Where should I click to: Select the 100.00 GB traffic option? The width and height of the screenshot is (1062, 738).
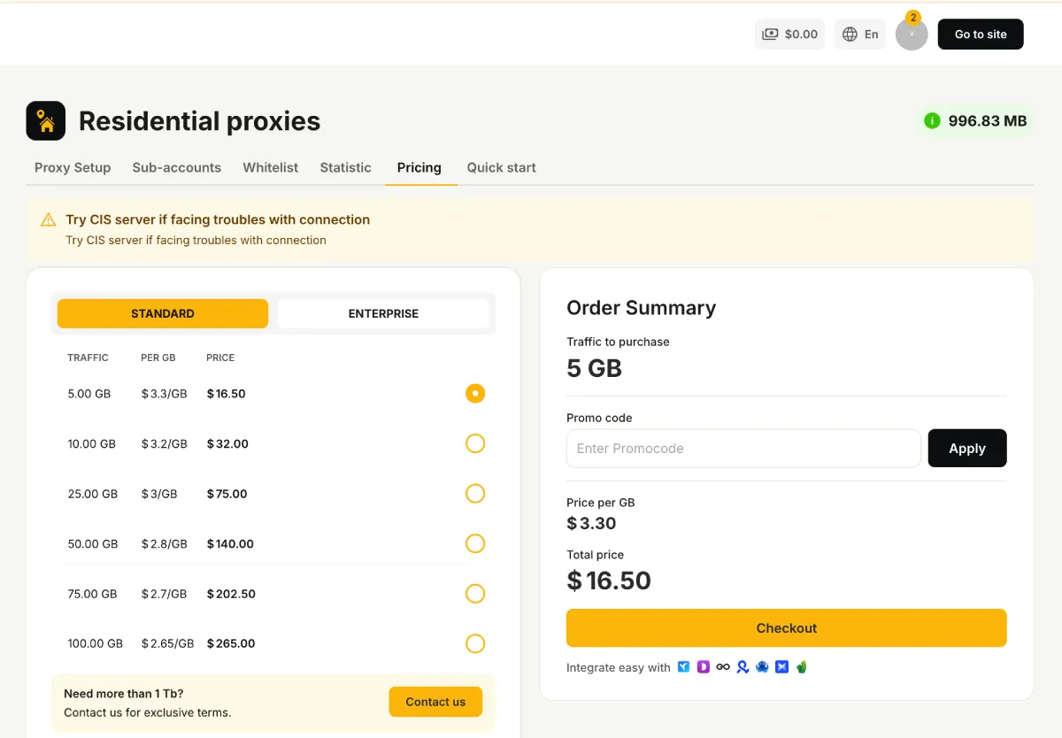(x=475, y=643)
